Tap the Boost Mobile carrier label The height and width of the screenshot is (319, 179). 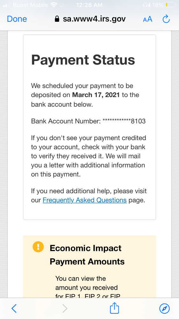click(x=31, y=5)
